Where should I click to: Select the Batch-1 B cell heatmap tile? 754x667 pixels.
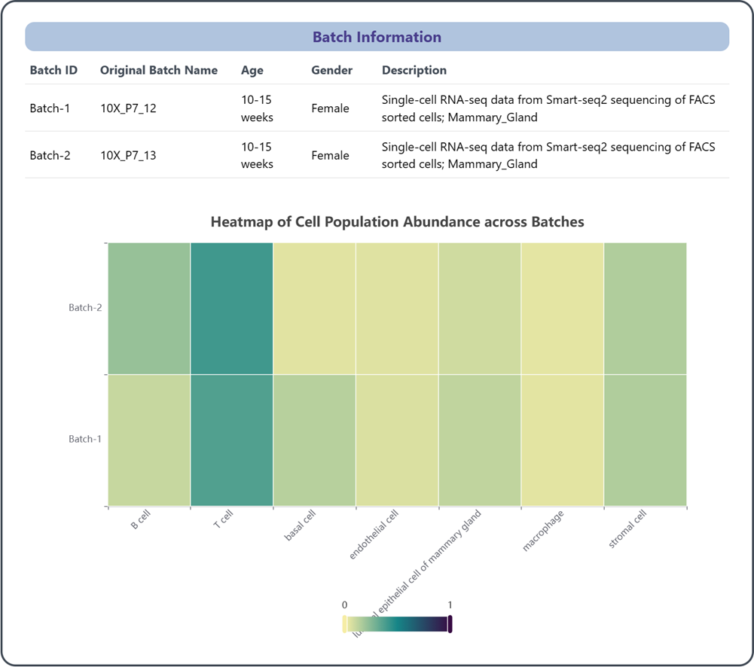[149, 440]
